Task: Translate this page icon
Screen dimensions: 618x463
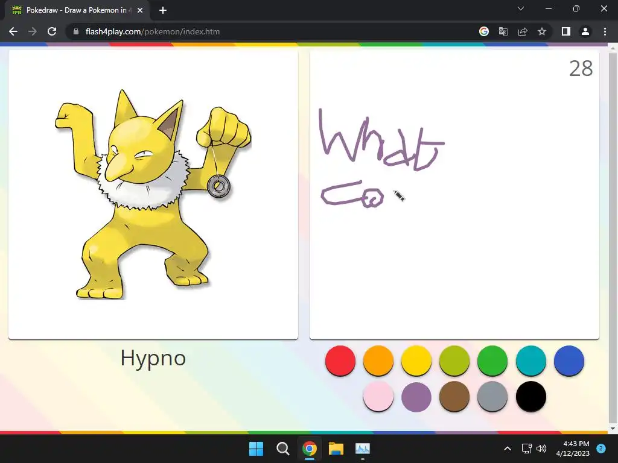Action: coord(503,31)
